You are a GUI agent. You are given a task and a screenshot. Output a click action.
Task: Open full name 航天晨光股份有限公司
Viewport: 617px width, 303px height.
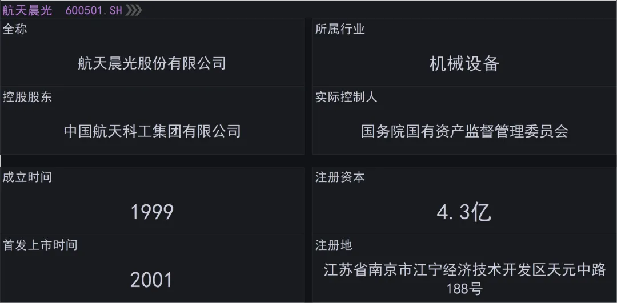click(152, 63)
